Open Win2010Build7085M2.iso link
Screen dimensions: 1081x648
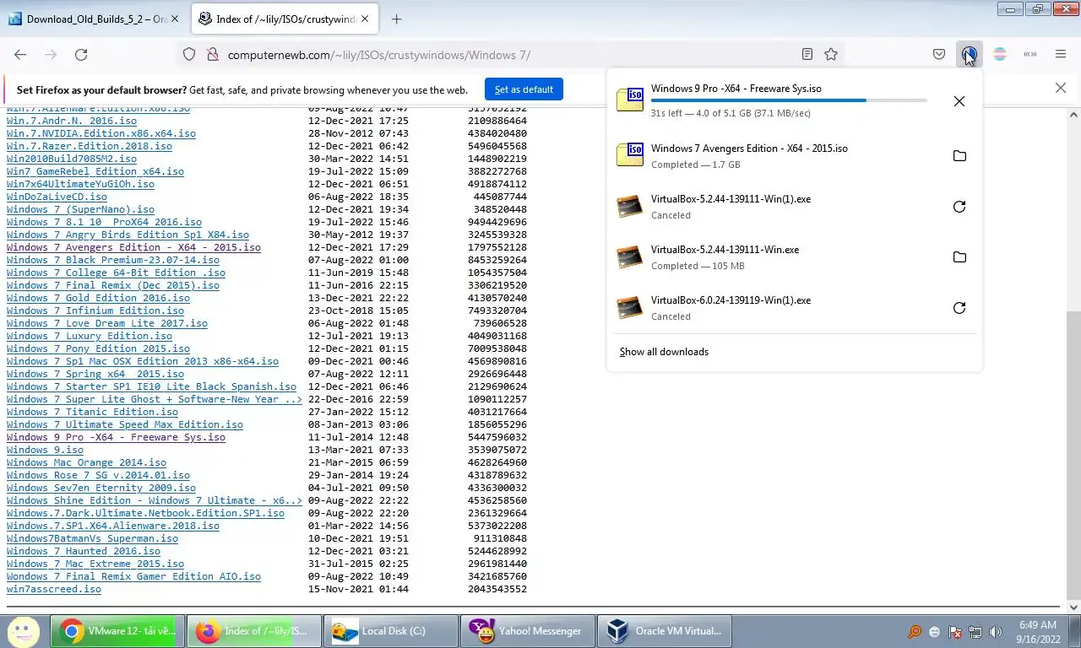click(72, 159)
